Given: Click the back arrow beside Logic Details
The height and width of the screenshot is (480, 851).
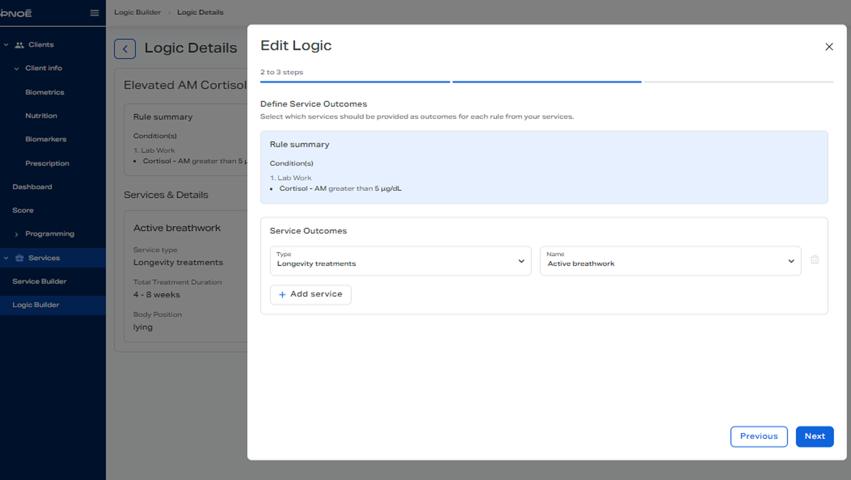Looking at the screenshot, I should [125, 49].
